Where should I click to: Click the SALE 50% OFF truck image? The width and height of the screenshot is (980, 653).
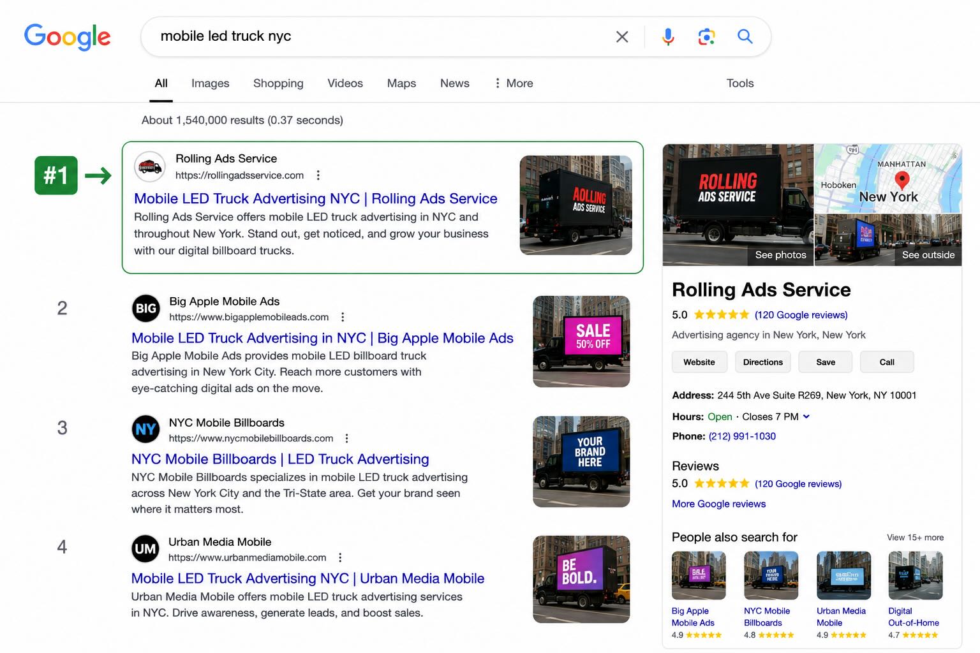click(x=581, y=341)
